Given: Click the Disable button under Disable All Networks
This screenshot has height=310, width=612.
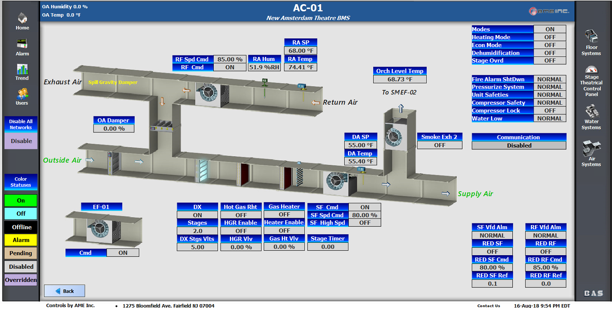Looking at the screenshot, I should pyautogui.click(x=21, y=141).
